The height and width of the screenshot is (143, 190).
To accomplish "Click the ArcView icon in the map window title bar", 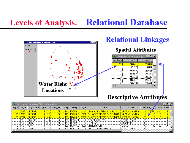I will pyautogui.click(x=25, y=43).
